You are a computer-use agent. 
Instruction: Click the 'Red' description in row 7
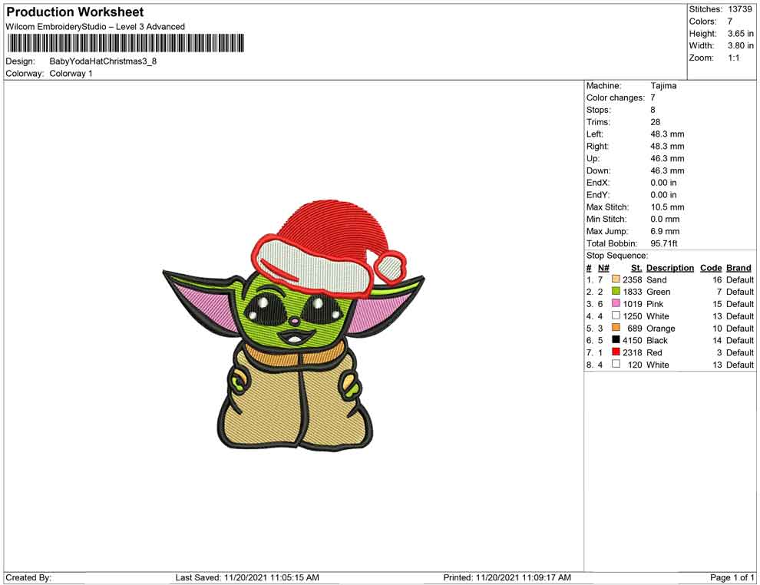coord(654,352)
